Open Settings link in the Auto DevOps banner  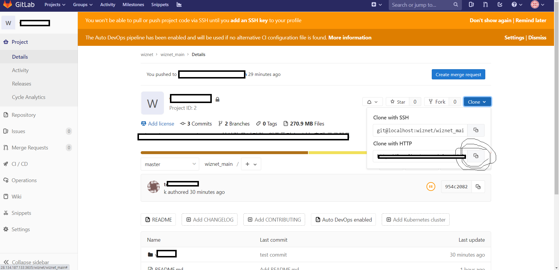(514, 38)
